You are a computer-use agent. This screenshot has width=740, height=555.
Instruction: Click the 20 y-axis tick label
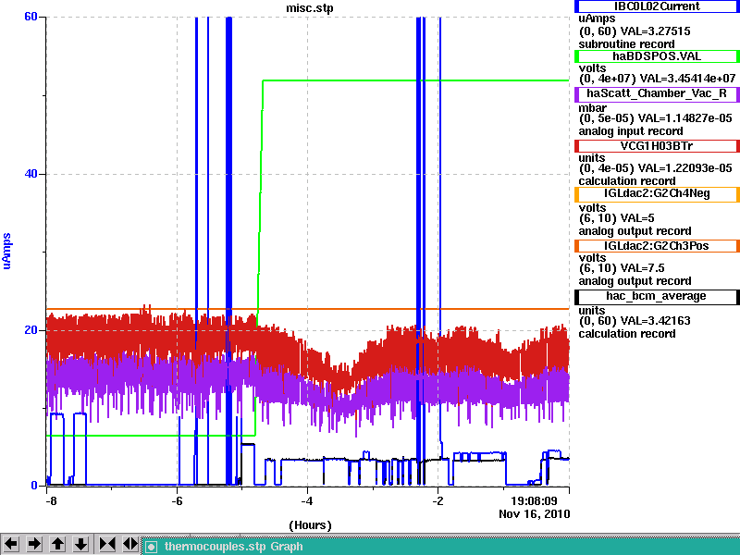coord(31,330)
